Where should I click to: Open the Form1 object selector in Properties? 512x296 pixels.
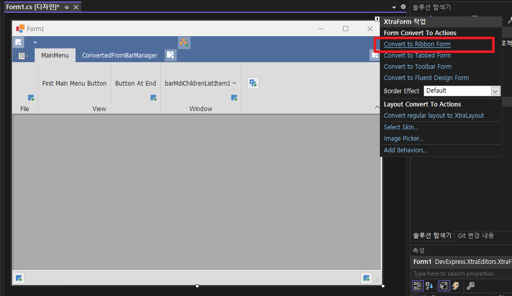pyautogui.click(x=461, y=262)
